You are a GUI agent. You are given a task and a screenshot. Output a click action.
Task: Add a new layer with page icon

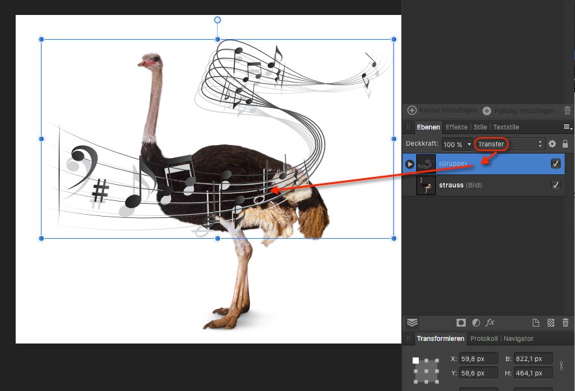(536, 323)
